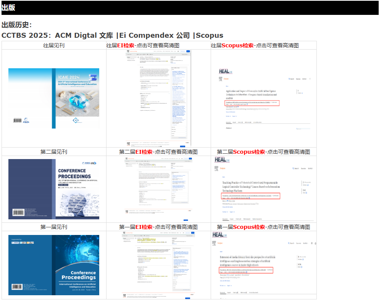Click the HEAL logo in the previous edition Scopus image

pyautogui.click(x=225, y=71)
